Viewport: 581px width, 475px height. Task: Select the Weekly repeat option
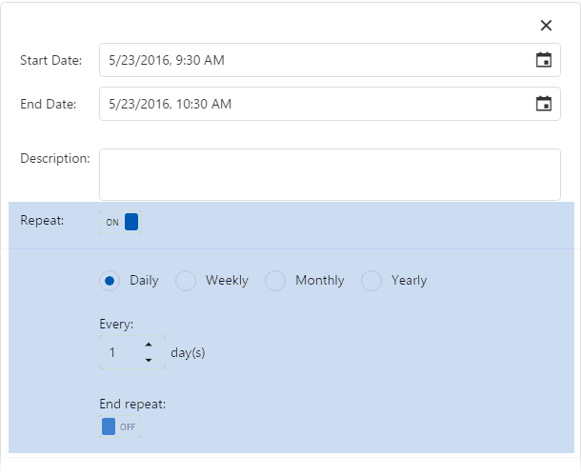point(186,281)
